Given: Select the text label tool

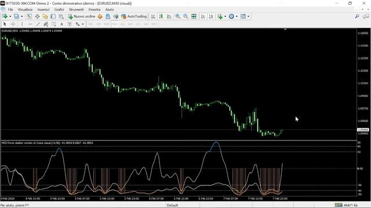Looking at the screenshot, I should pyautogui.click(x=70, y=24).
